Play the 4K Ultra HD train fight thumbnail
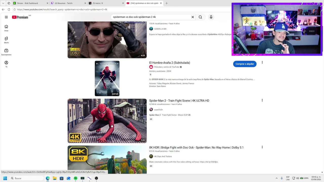 click(107, 121)
